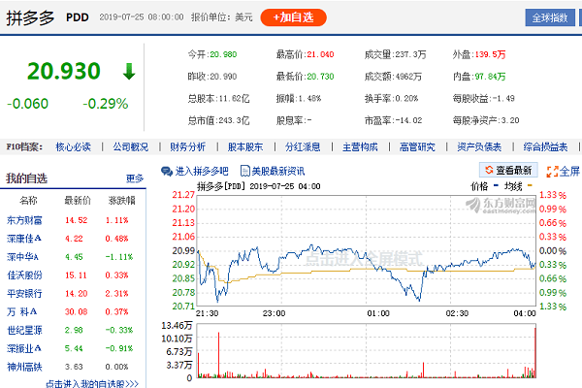Switch to the 财务分析 tab
Image resolution: width=582 pixels, height=388 pixels.
pos(188,147)
